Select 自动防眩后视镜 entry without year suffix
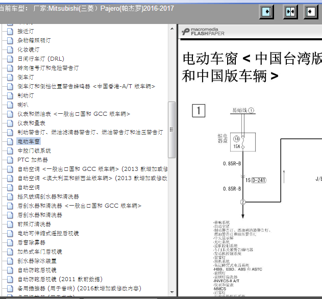This screenshot has width=322, height=299. click(37, 270)
